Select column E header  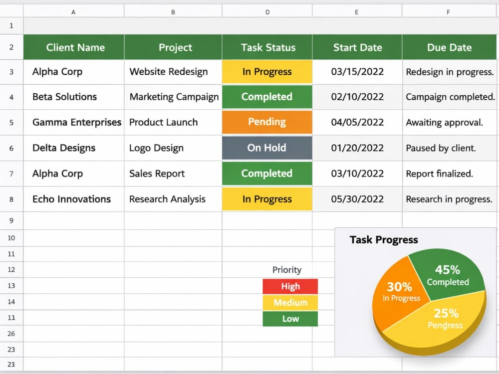[357, 12]
